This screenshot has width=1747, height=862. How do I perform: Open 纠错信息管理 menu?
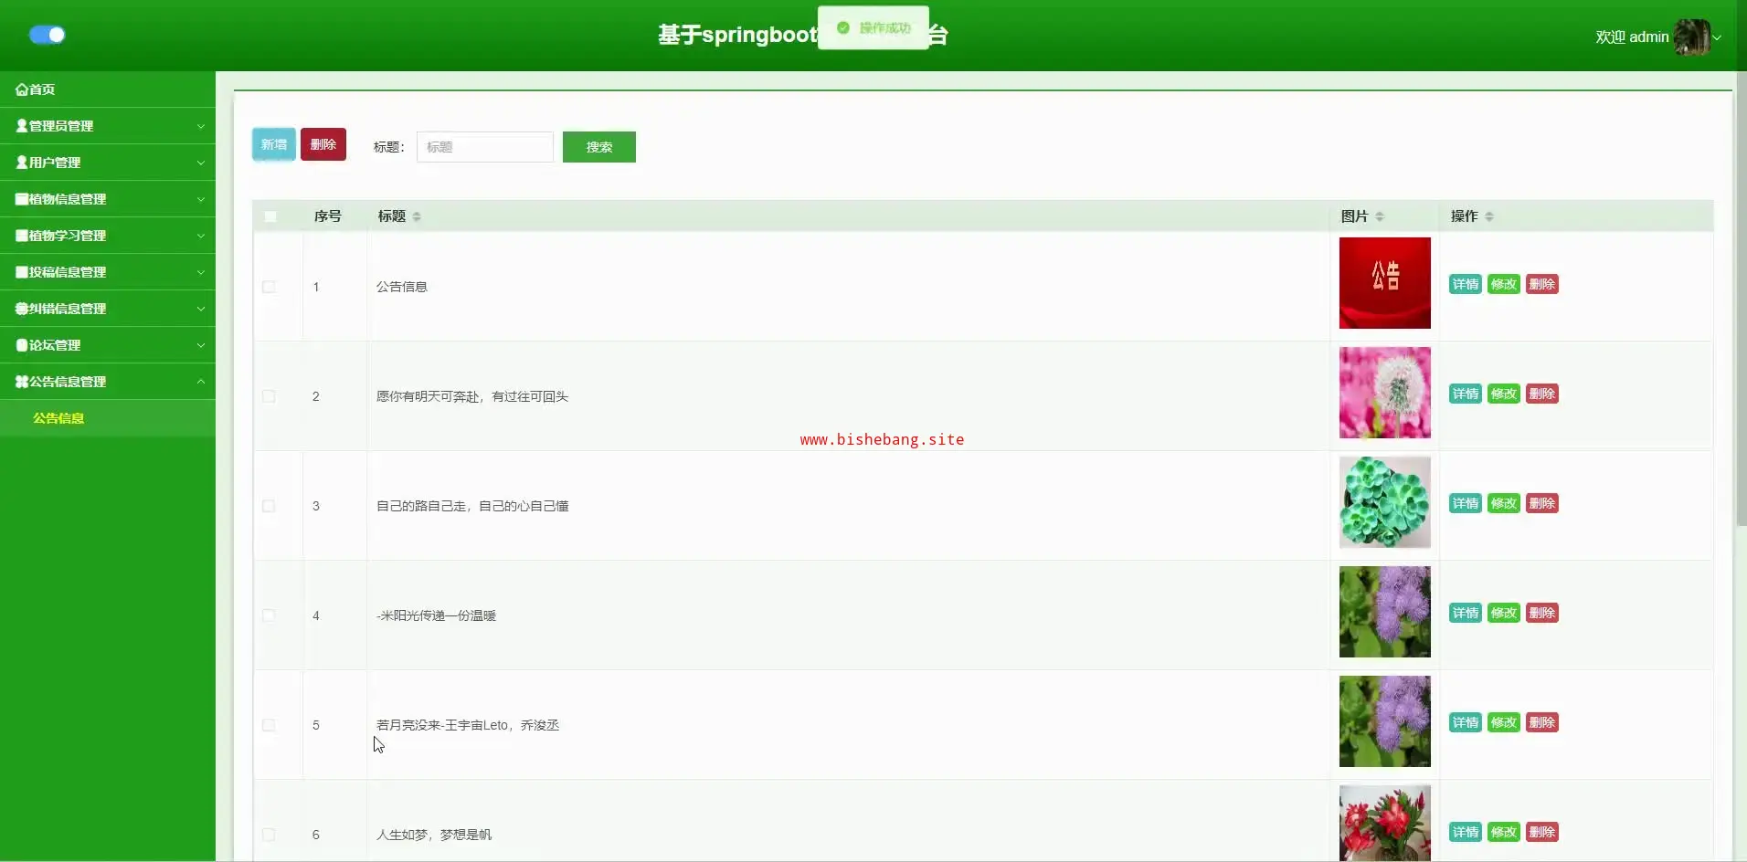(108, 309)
